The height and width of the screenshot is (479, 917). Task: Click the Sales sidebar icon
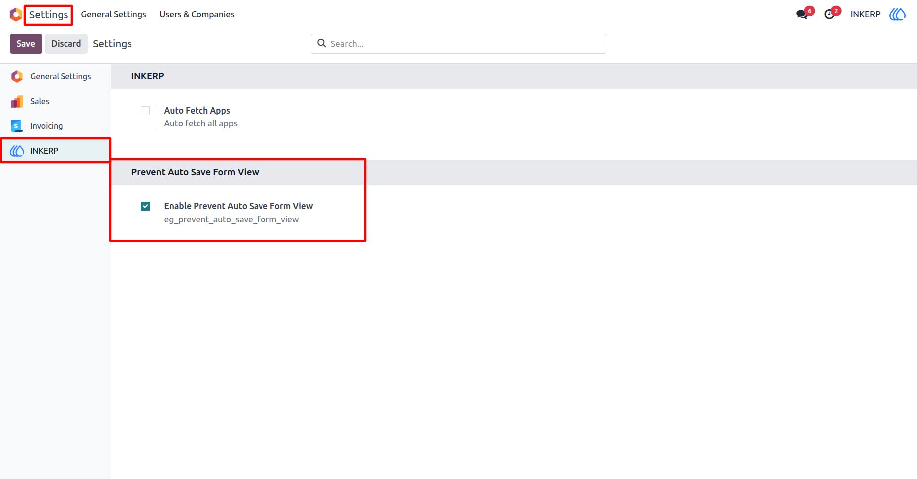tap(17, 101)
